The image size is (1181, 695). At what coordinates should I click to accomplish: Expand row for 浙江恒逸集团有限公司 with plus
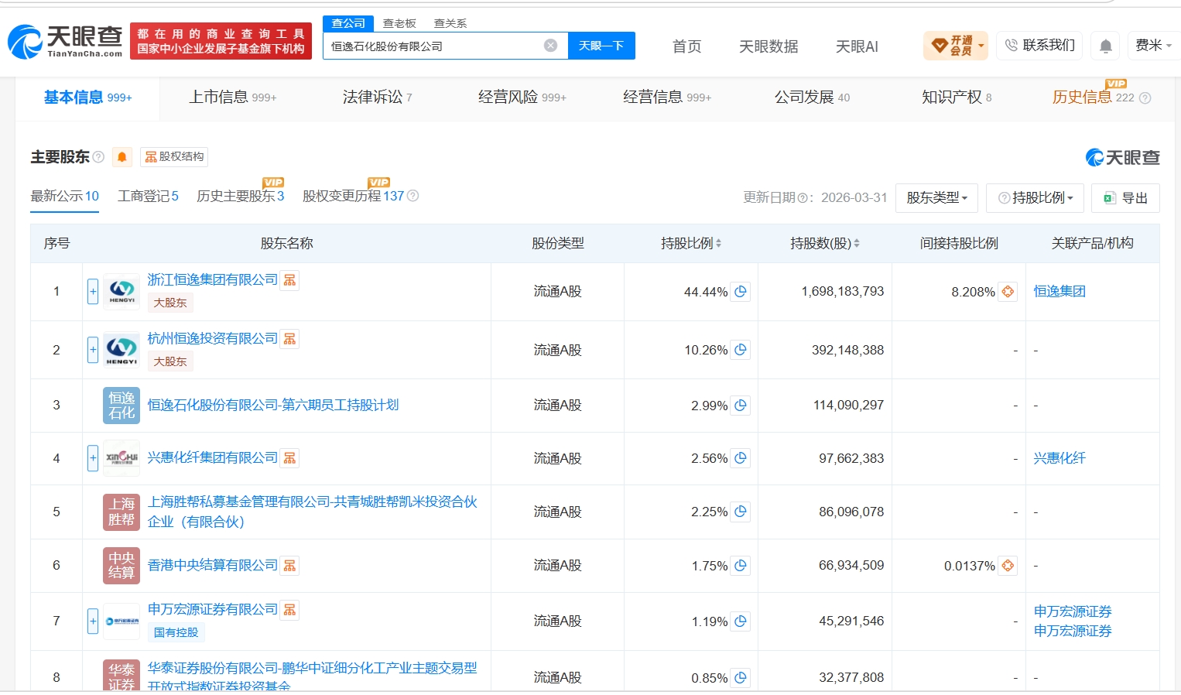coord(93,292)
